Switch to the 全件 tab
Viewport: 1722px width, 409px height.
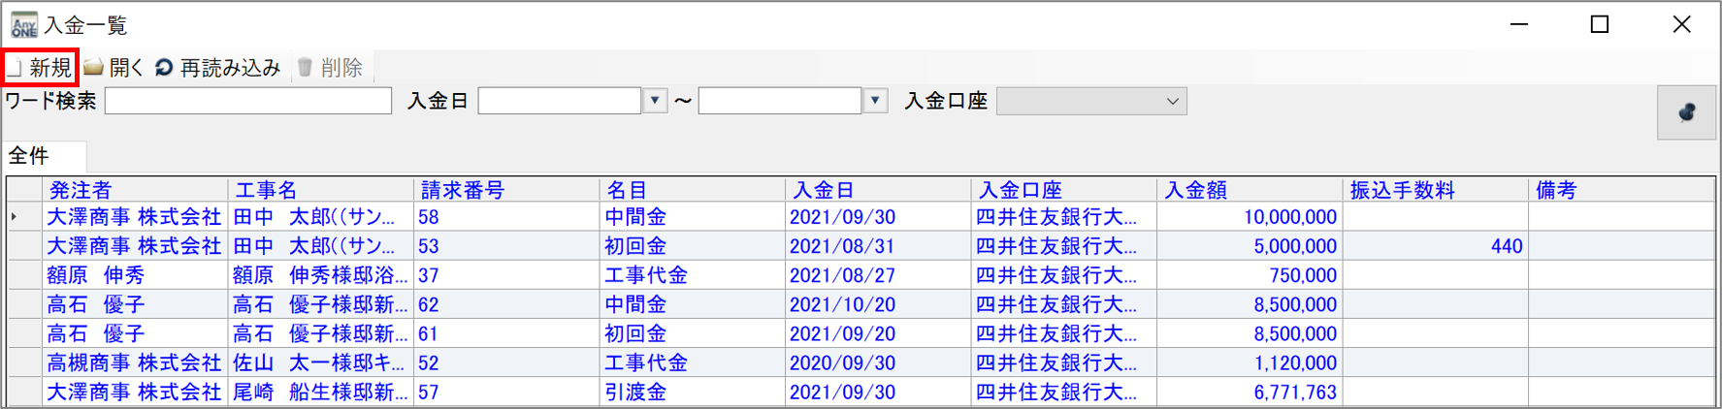(29, 156)
